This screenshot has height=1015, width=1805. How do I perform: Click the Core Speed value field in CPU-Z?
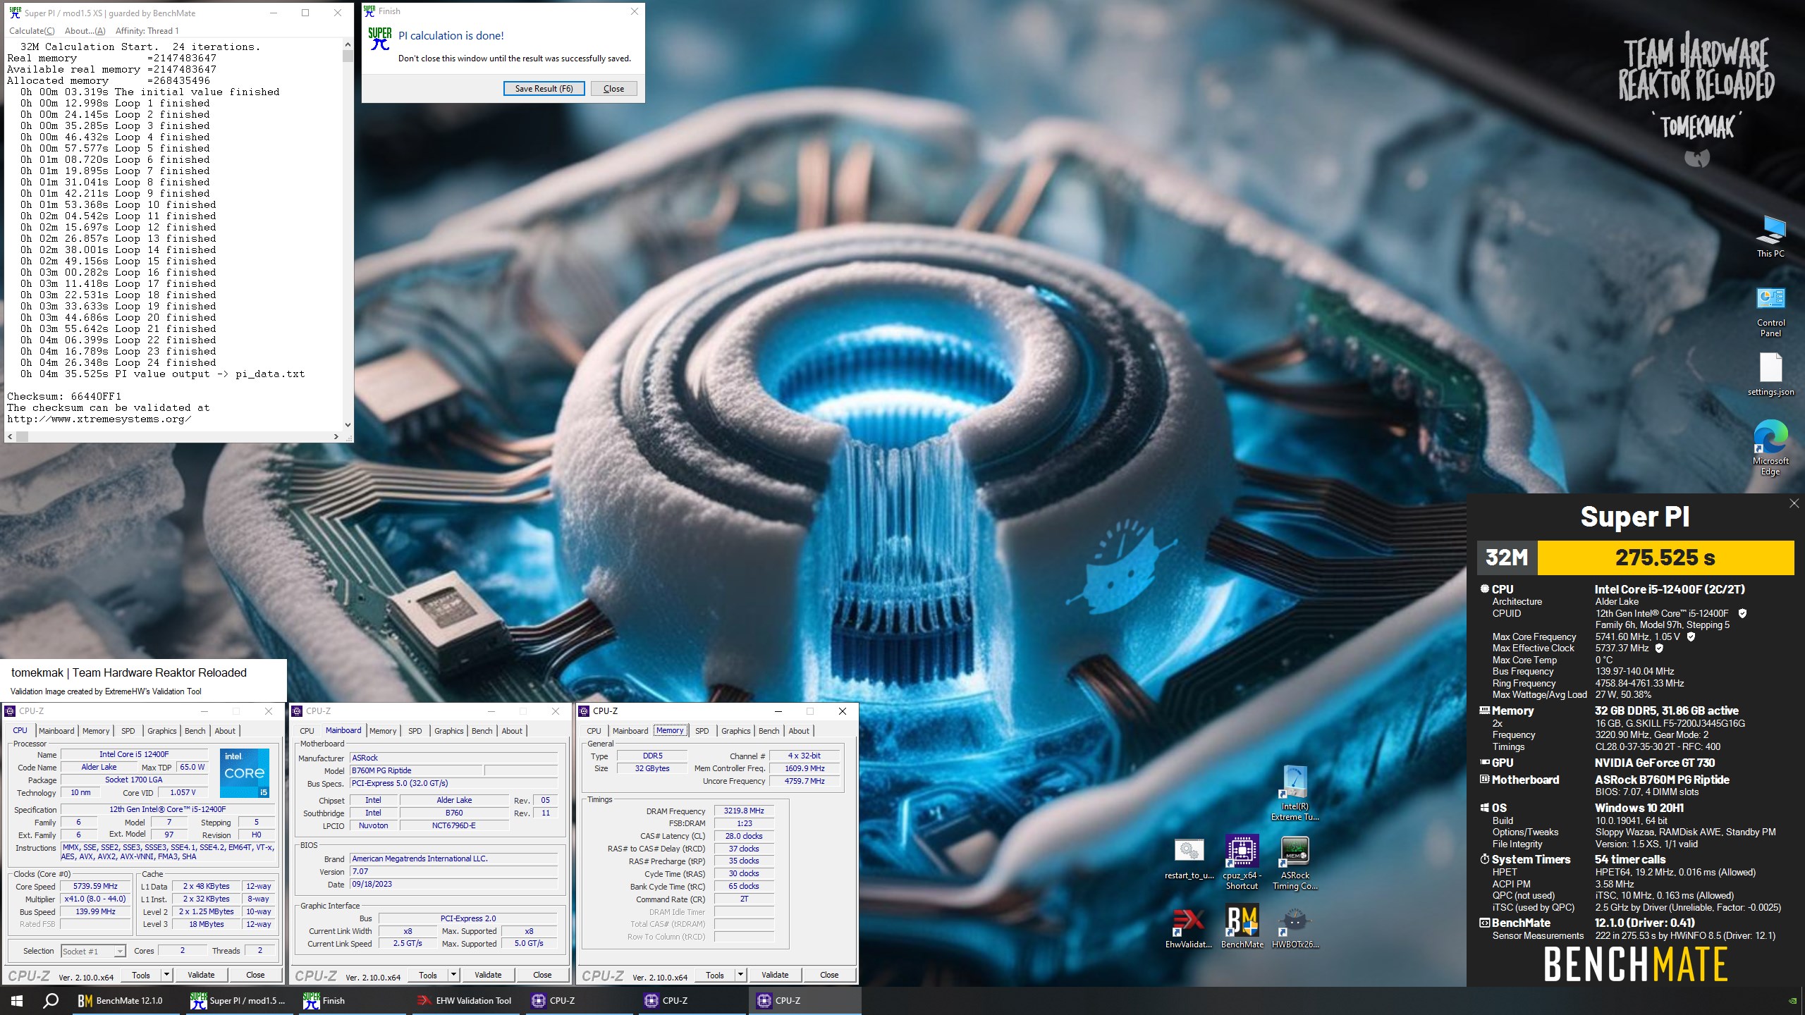(96, 887)
